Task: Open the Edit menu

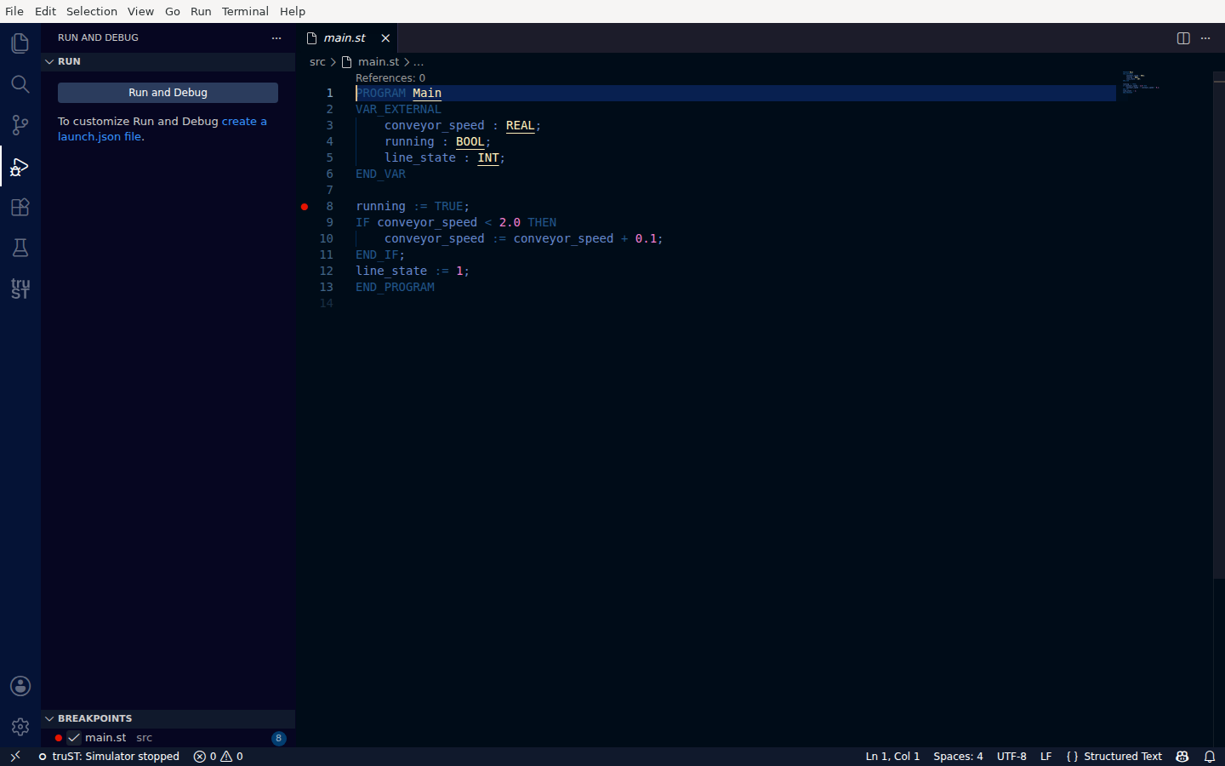Action: pos(45,11)
